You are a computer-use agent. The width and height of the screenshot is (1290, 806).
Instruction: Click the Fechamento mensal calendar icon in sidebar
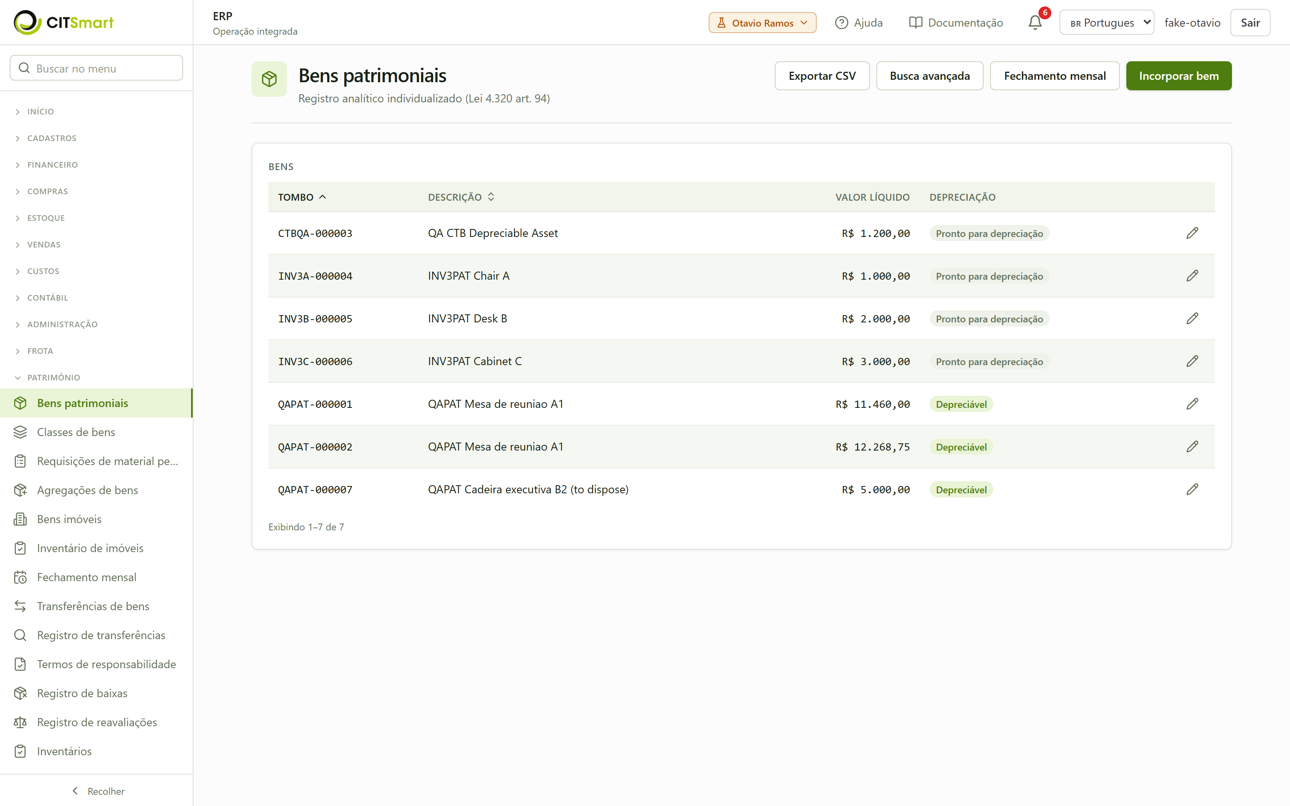[20, 577]
